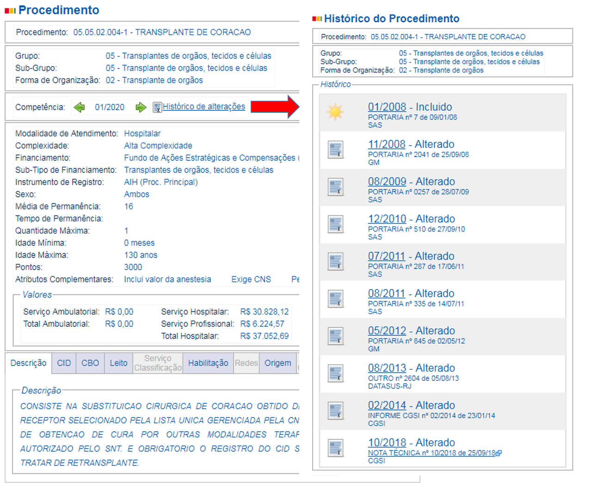
Task: Go to the Origem tab
Action: click(277, 363)
